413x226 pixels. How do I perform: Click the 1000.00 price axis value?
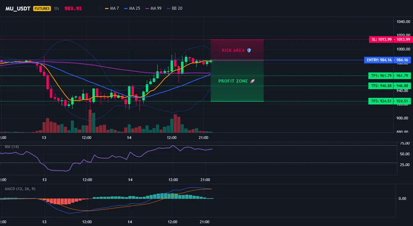[403, 49]
